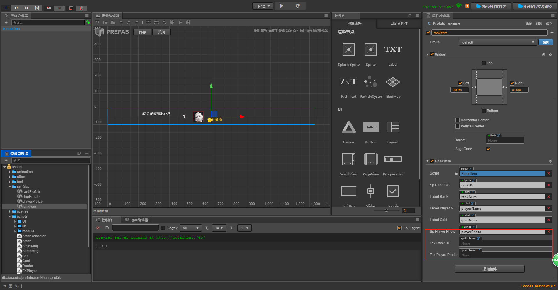Image resolution: width=558 pixels, height=290 pixels.
Task: Check Horizontal Center option
Action: [457, 120]
